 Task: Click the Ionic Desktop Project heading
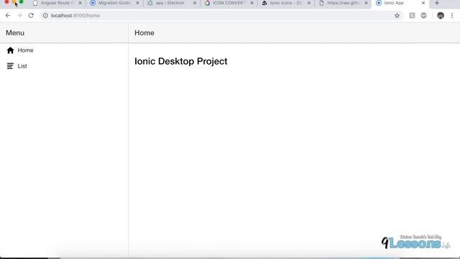point(180,61)
